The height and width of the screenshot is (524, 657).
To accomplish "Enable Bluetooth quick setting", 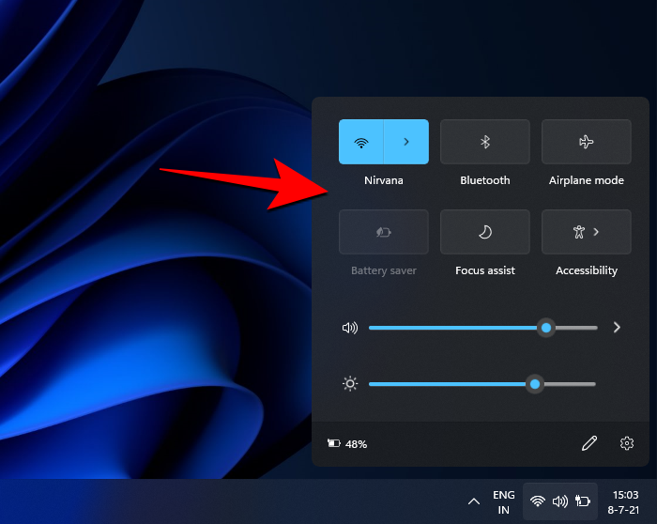I will pyautogui.click(x=484, y=142).
